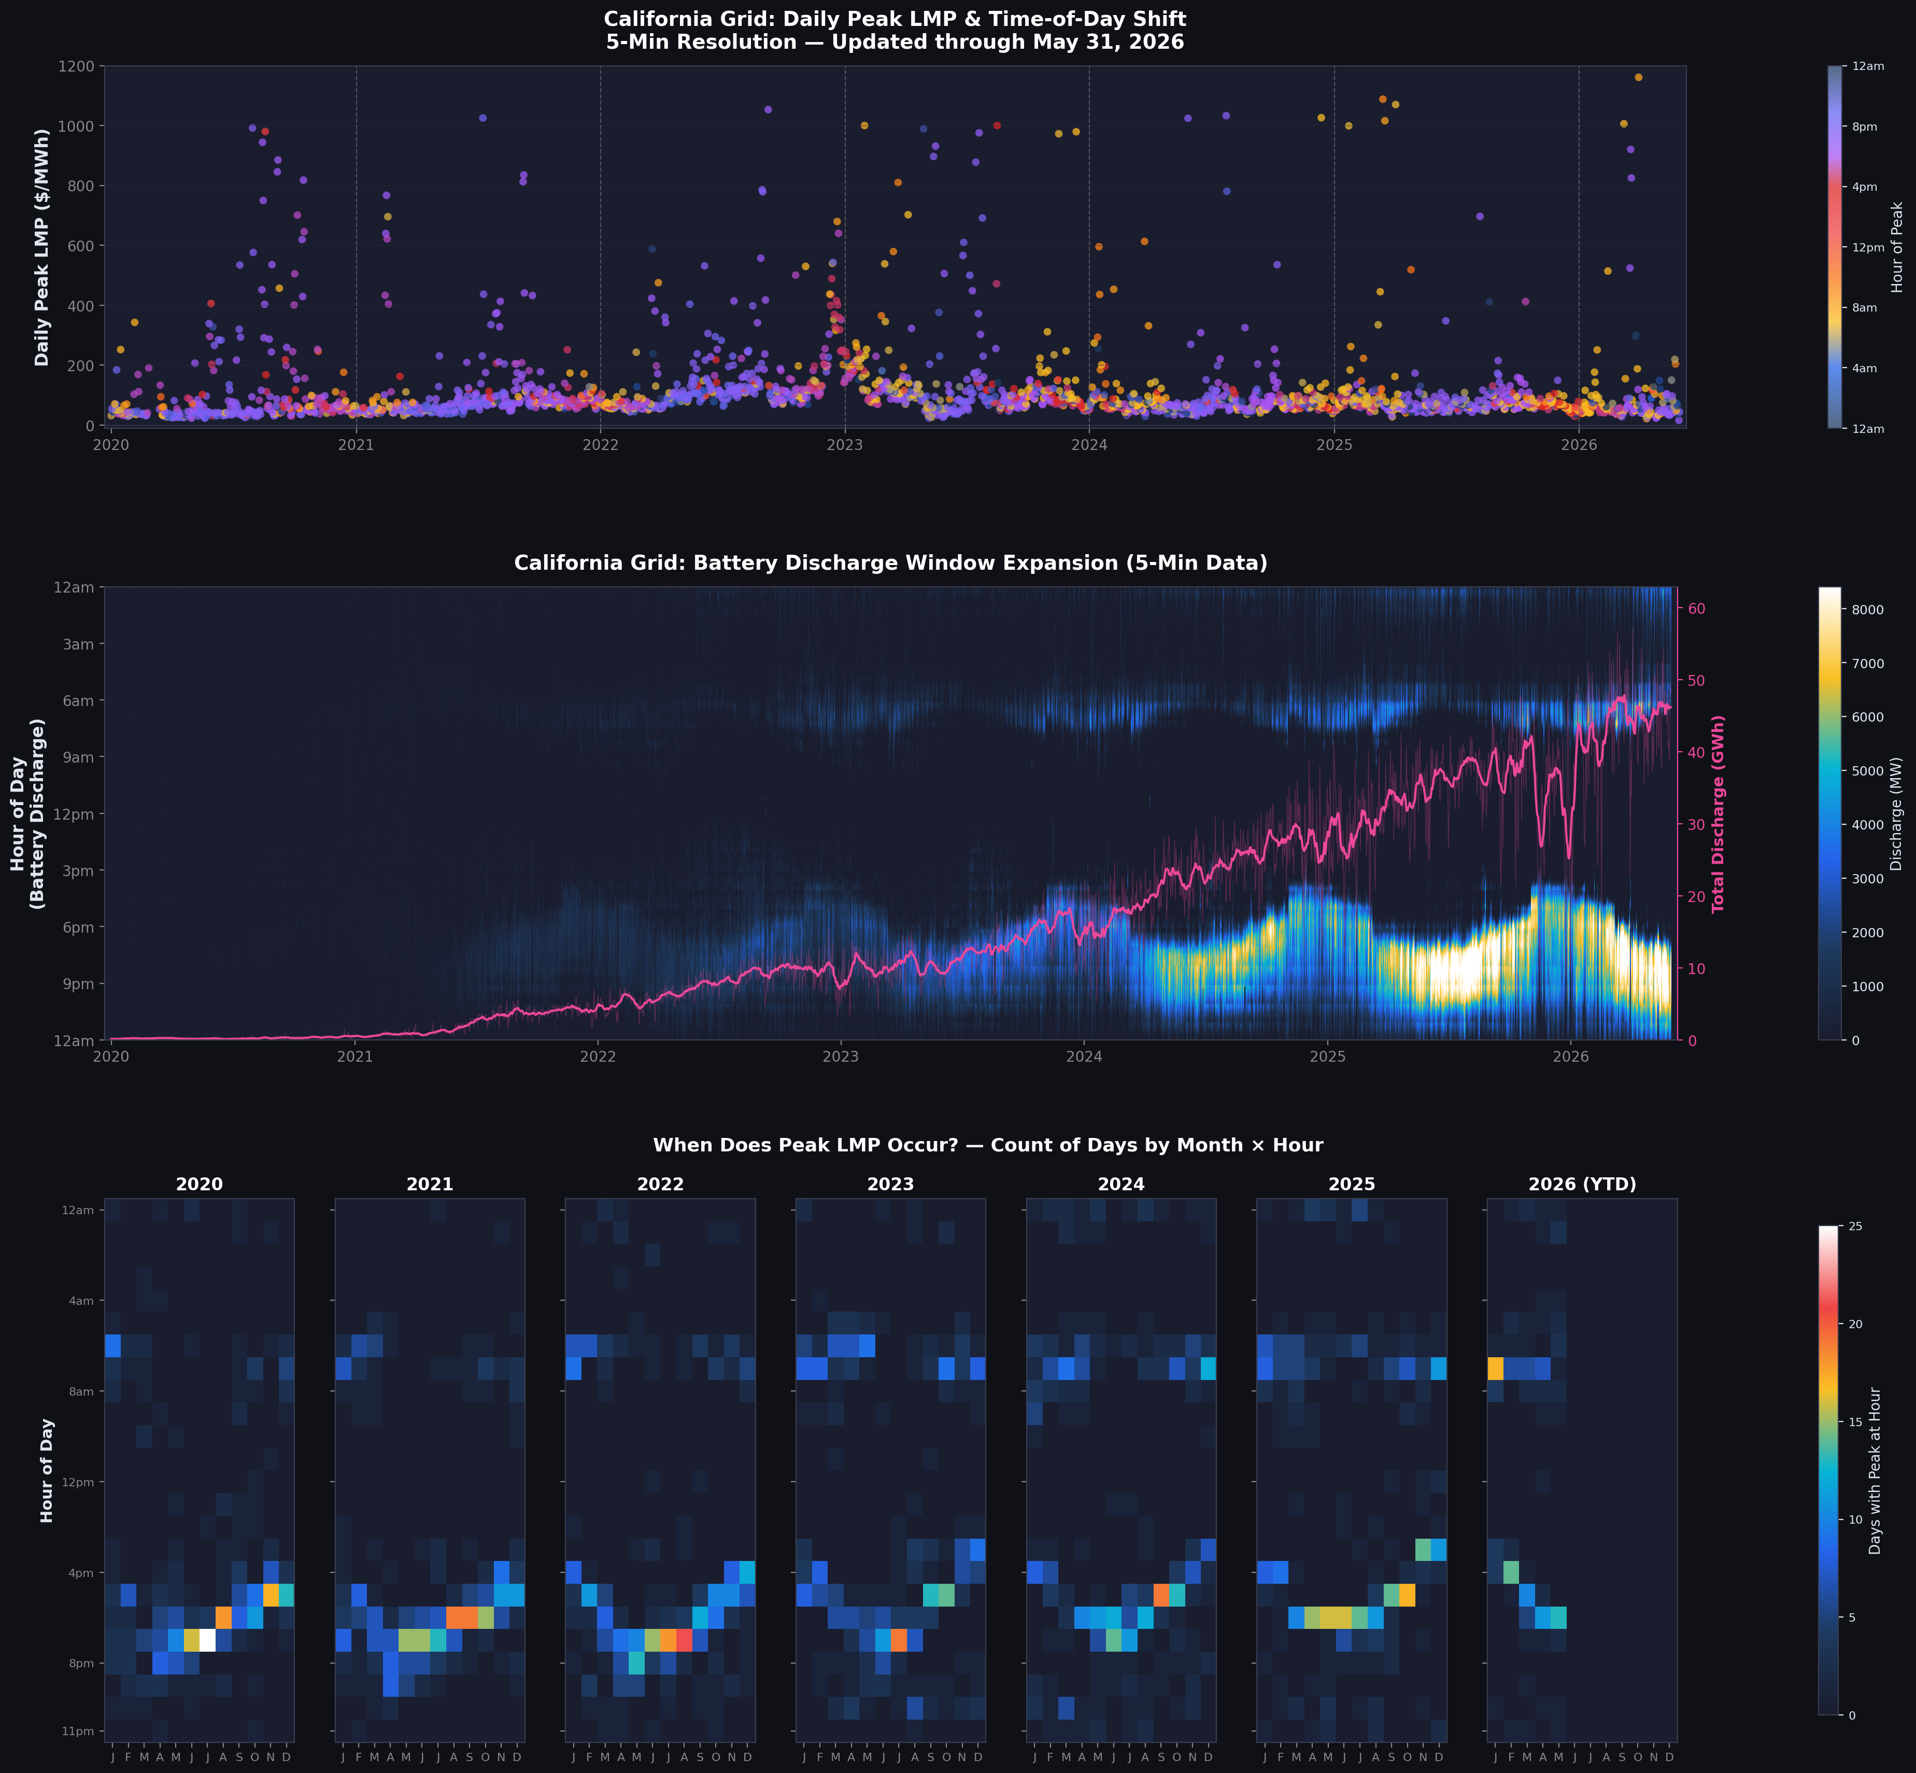The width and height of the screenshot is (1916, 1773).
Task: Select 2024 under the Daily Peak LMP scatter chart
Action: (1089, 445)
